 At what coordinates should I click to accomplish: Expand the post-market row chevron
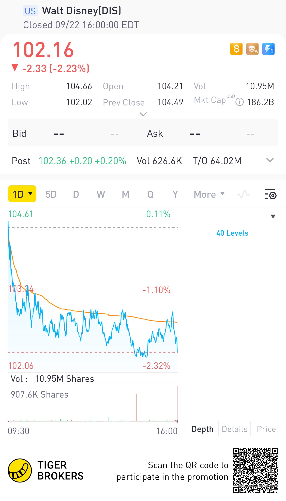270,160
